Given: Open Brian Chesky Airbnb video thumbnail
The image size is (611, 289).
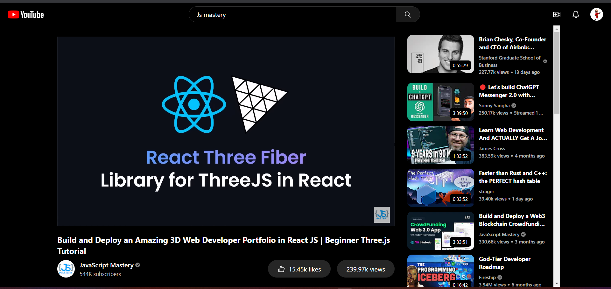Looking at the screenshot, I should [x=441, y=54].
